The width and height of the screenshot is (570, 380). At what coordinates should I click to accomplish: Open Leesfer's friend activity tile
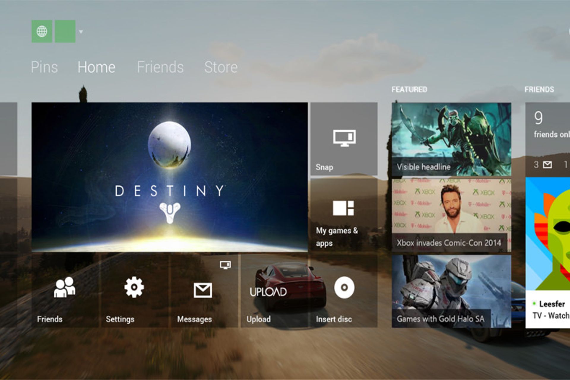click(548, 253)
